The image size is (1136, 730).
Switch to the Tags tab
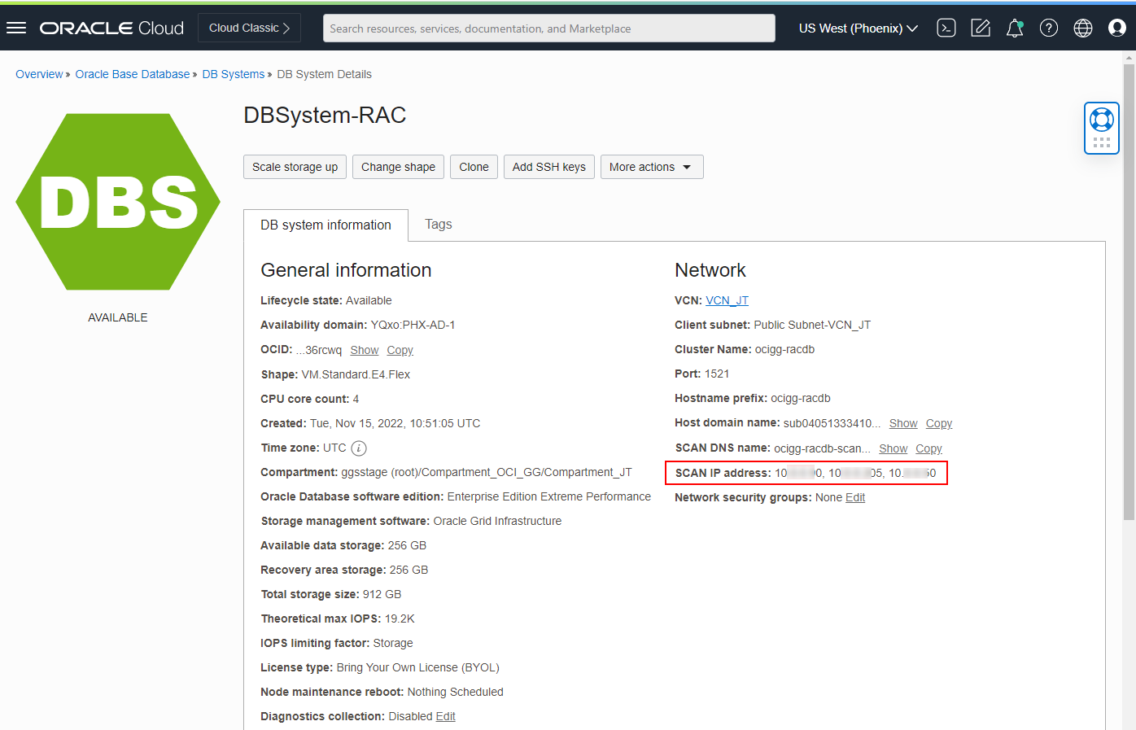[x=438, y=225]
